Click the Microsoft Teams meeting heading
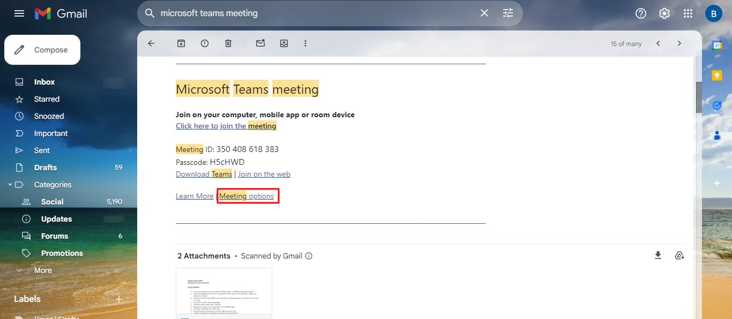Screen dimensions: 732x319 point(247,89)
